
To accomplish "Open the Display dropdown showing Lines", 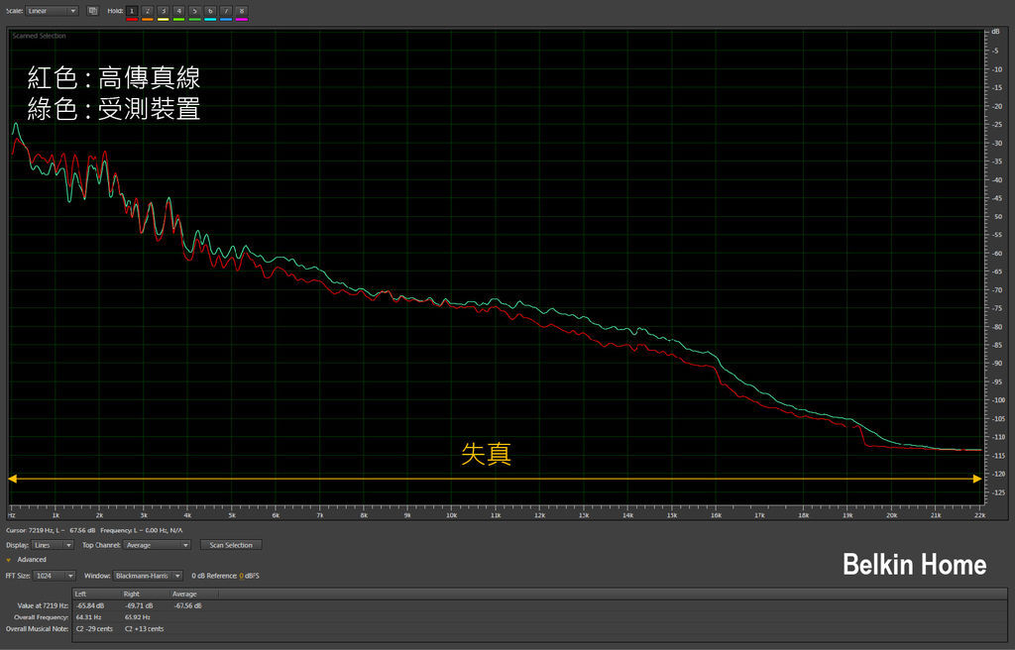I will tap(55, 545).
